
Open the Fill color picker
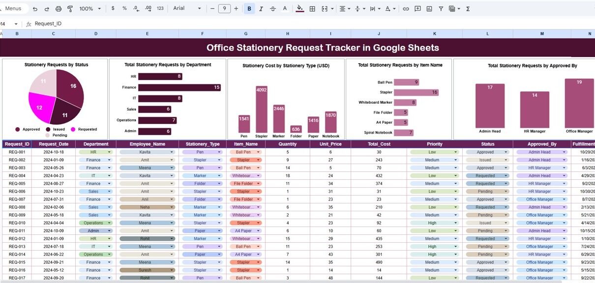pos(300,9)
